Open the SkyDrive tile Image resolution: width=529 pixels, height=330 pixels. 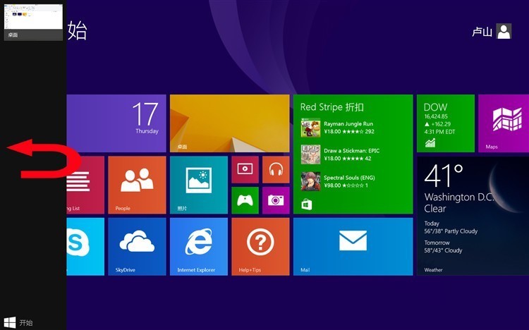coord(137,247)
